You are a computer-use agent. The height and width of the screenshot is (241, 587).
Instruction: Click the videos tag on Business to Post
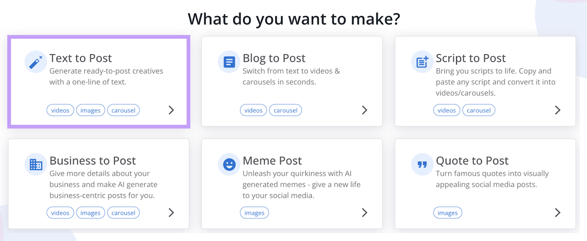[60, 212]
